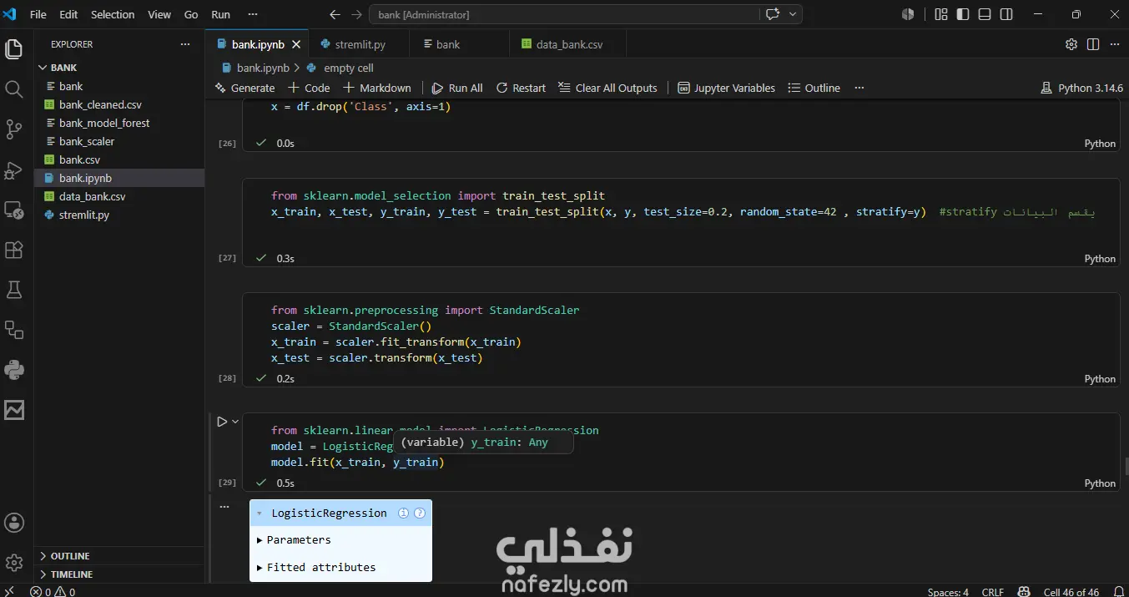Switch to the data_bank.csv tab
This screenshot has width=1129, height=597.
(x=569, y=44)
